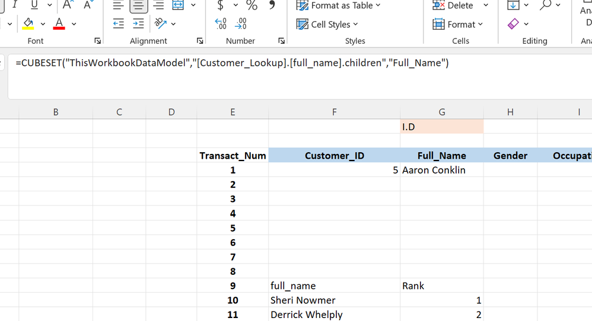Open orientation dropdown arrow
This screenshot has width=592, height=321.
(x=173, y=24)
